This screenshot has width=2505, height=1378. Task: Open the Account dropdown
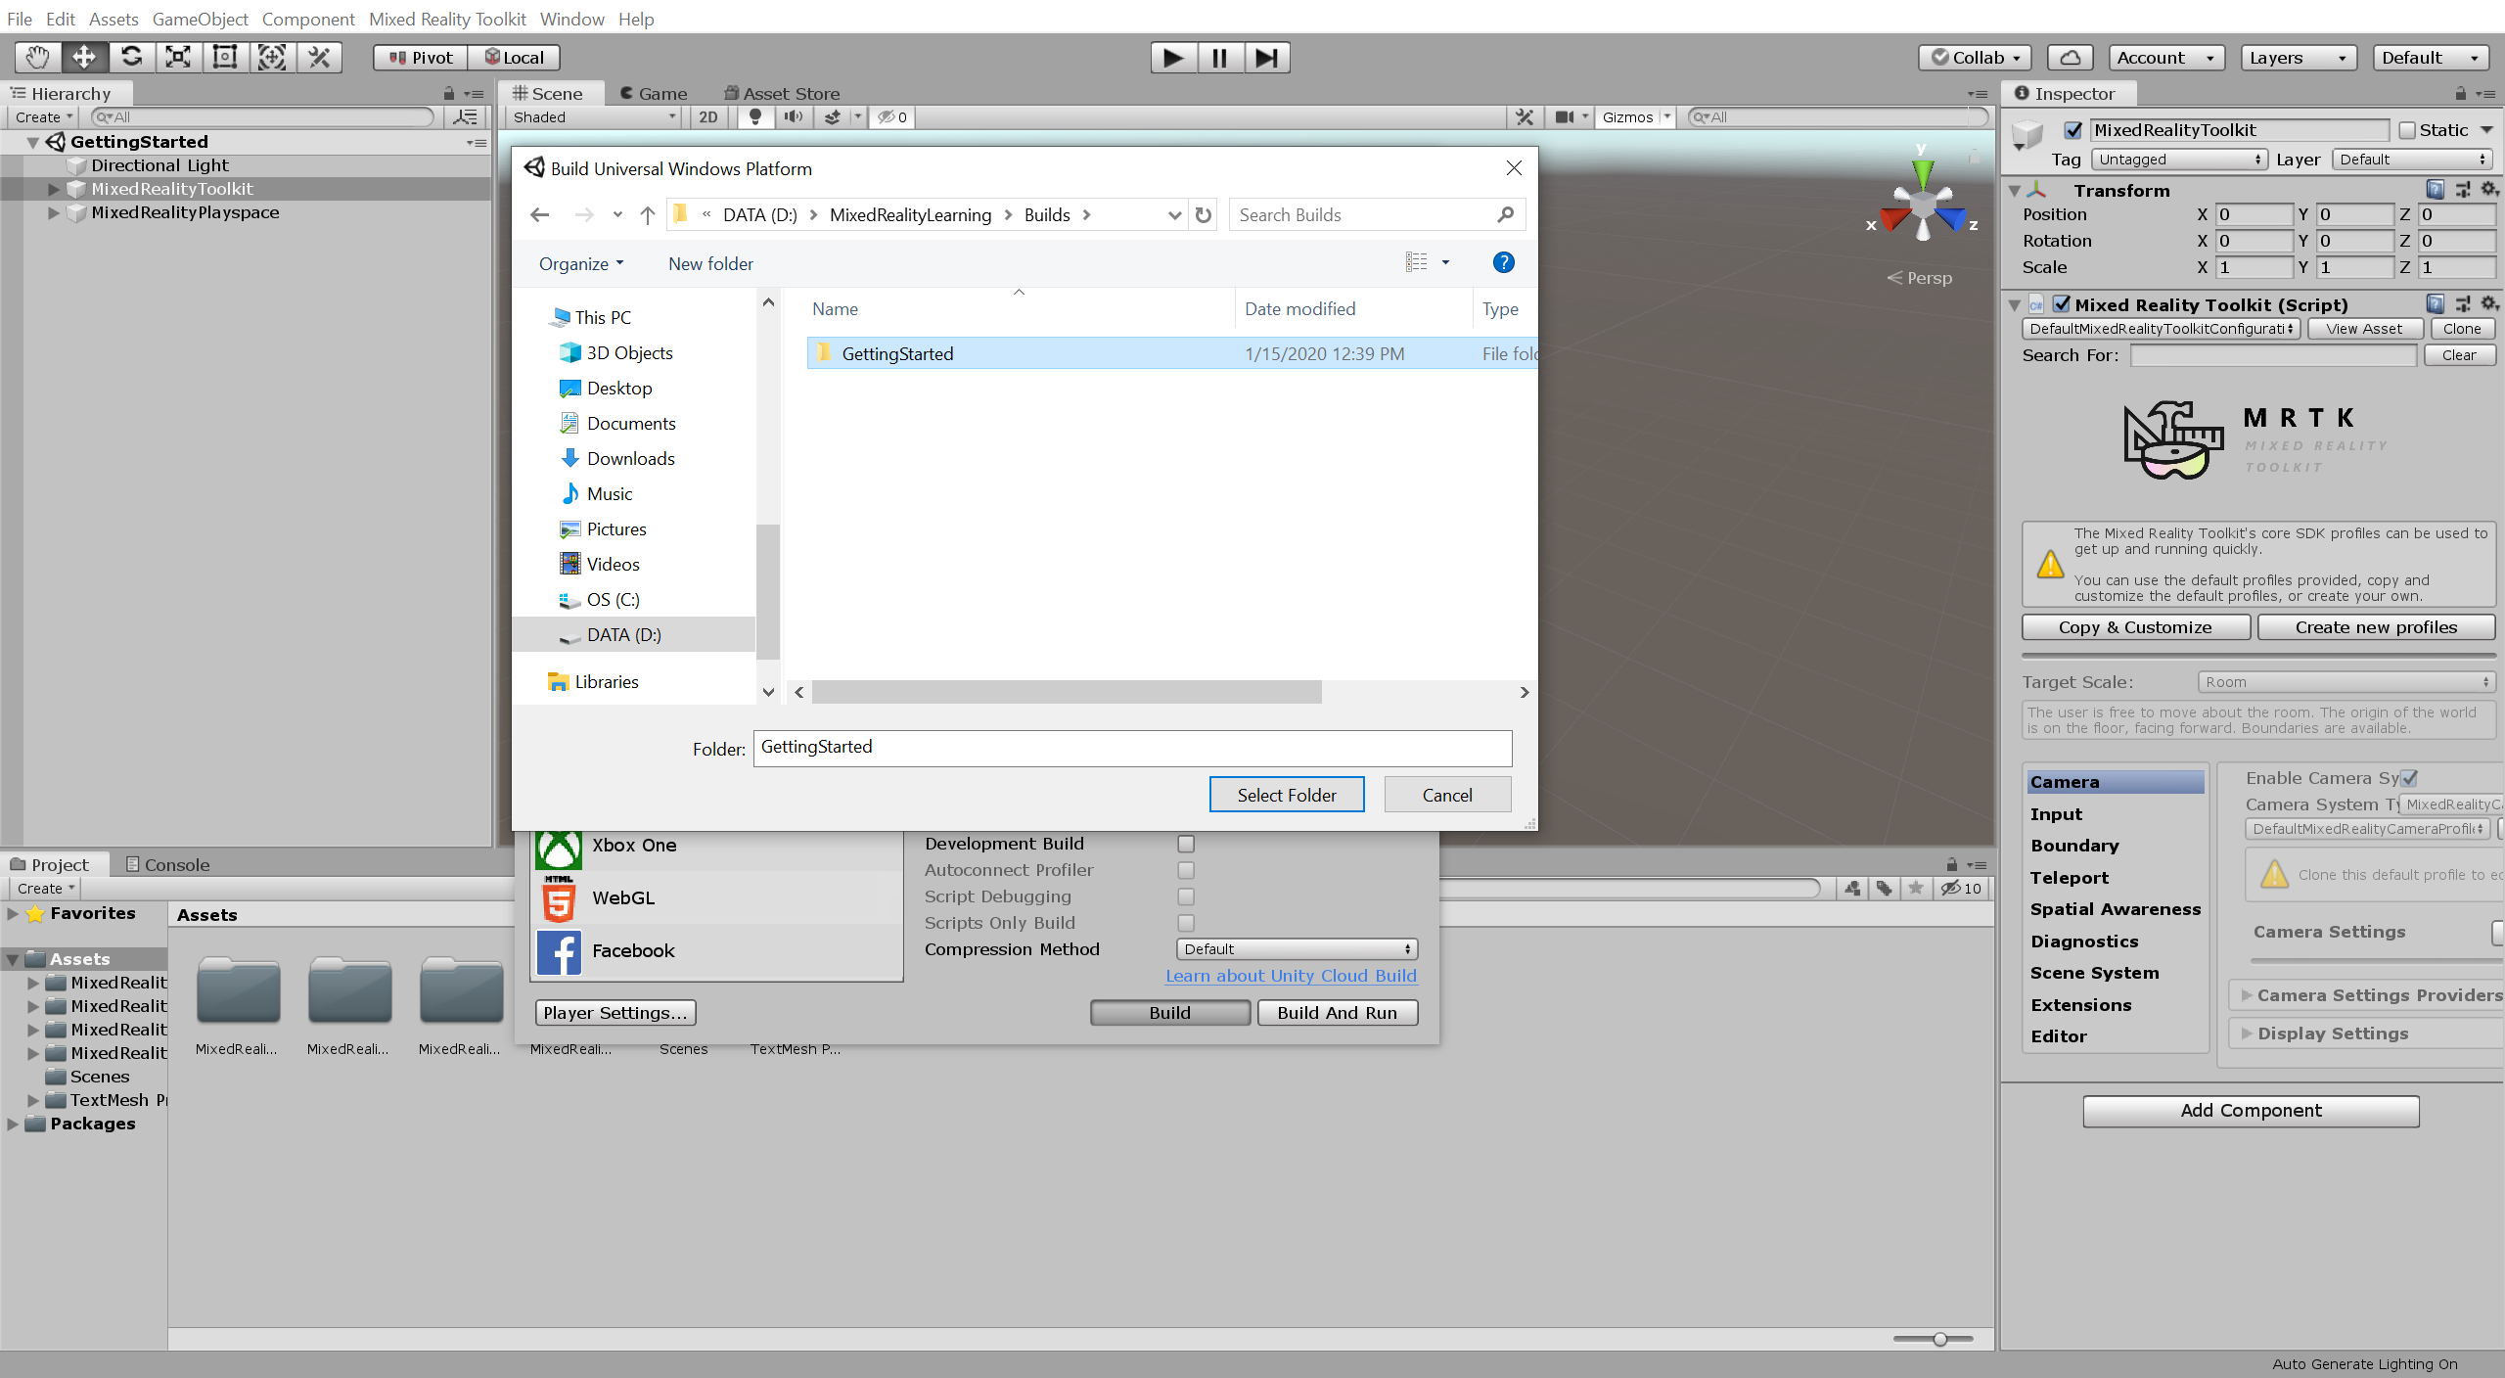(x=2166, y=58)
